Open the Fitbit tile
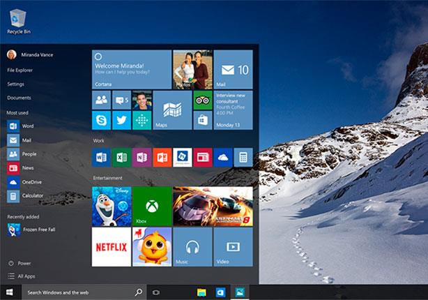Image resolution: width=428 pixels, height=300 pixels. click(x=142, y=120)
